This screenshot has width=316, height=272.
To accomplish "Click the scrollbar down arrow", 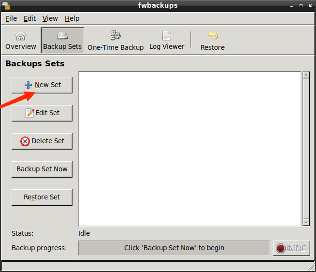I will tap(306, 222).
